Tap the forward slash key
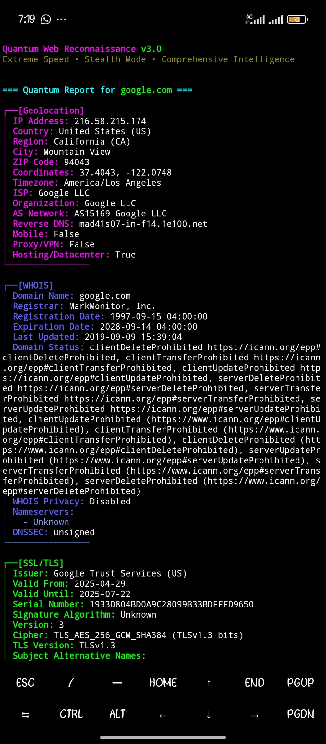Viewport: 326px width, 744px height. click(71, 683)
